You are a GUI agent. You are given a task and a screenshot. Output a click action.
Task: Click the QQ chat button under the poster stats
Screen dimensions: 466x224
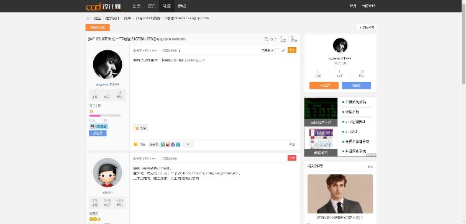pos(98,127)
